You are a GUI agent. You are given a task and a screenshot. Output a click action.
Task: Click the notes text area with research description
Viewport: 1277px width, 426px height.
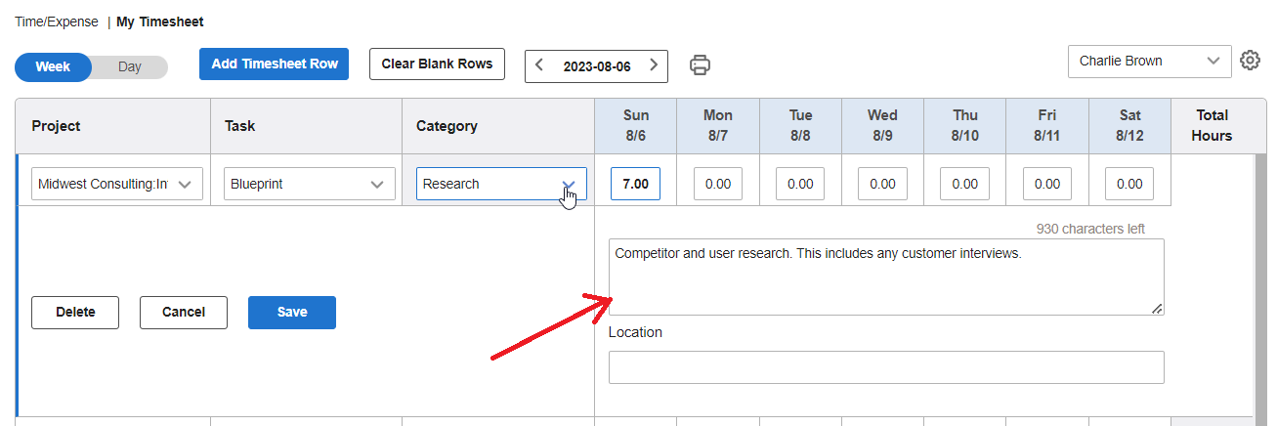pyautogui.click(x=886, y=277)
